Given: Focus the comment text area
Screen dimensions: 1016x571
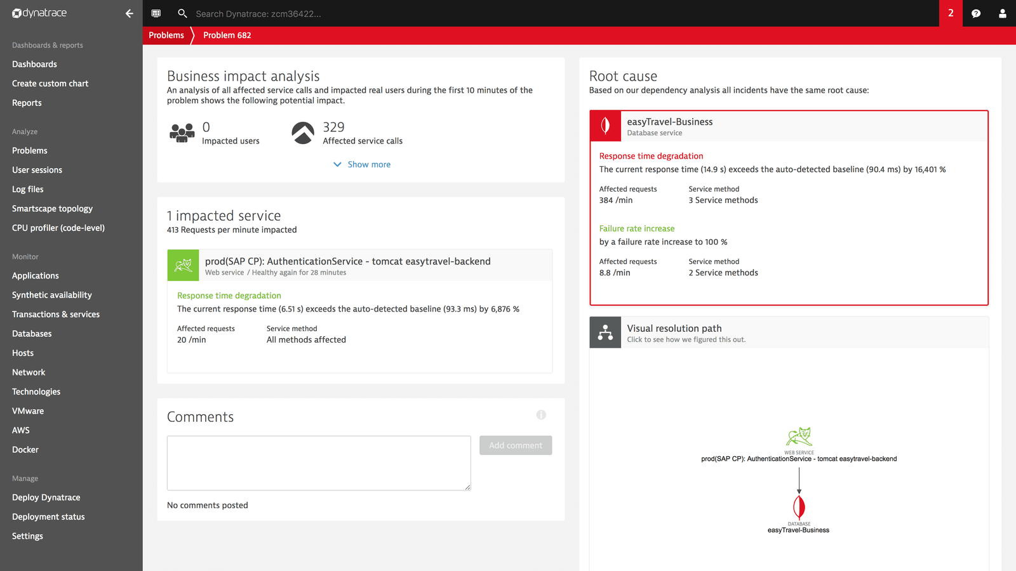Looking at the screenshot, I should point(319,463).
